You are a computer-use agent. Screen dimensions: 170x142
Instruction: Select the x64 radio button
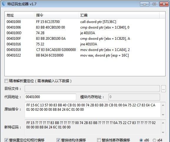tap(154, 140)
